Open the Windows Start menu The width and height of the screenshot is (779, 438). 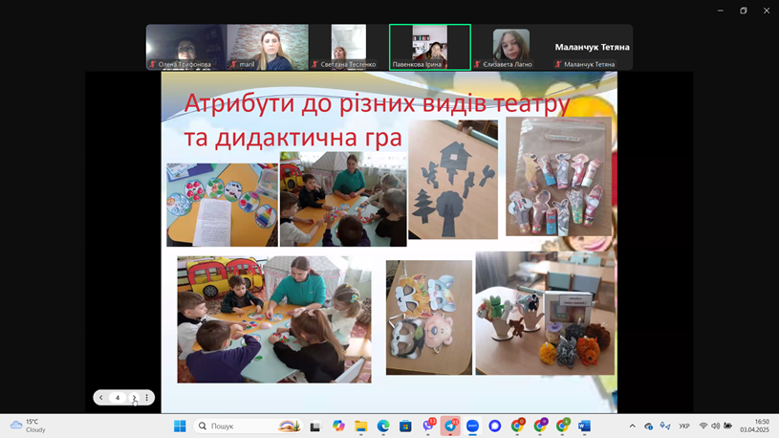click(x=180, y=427)
